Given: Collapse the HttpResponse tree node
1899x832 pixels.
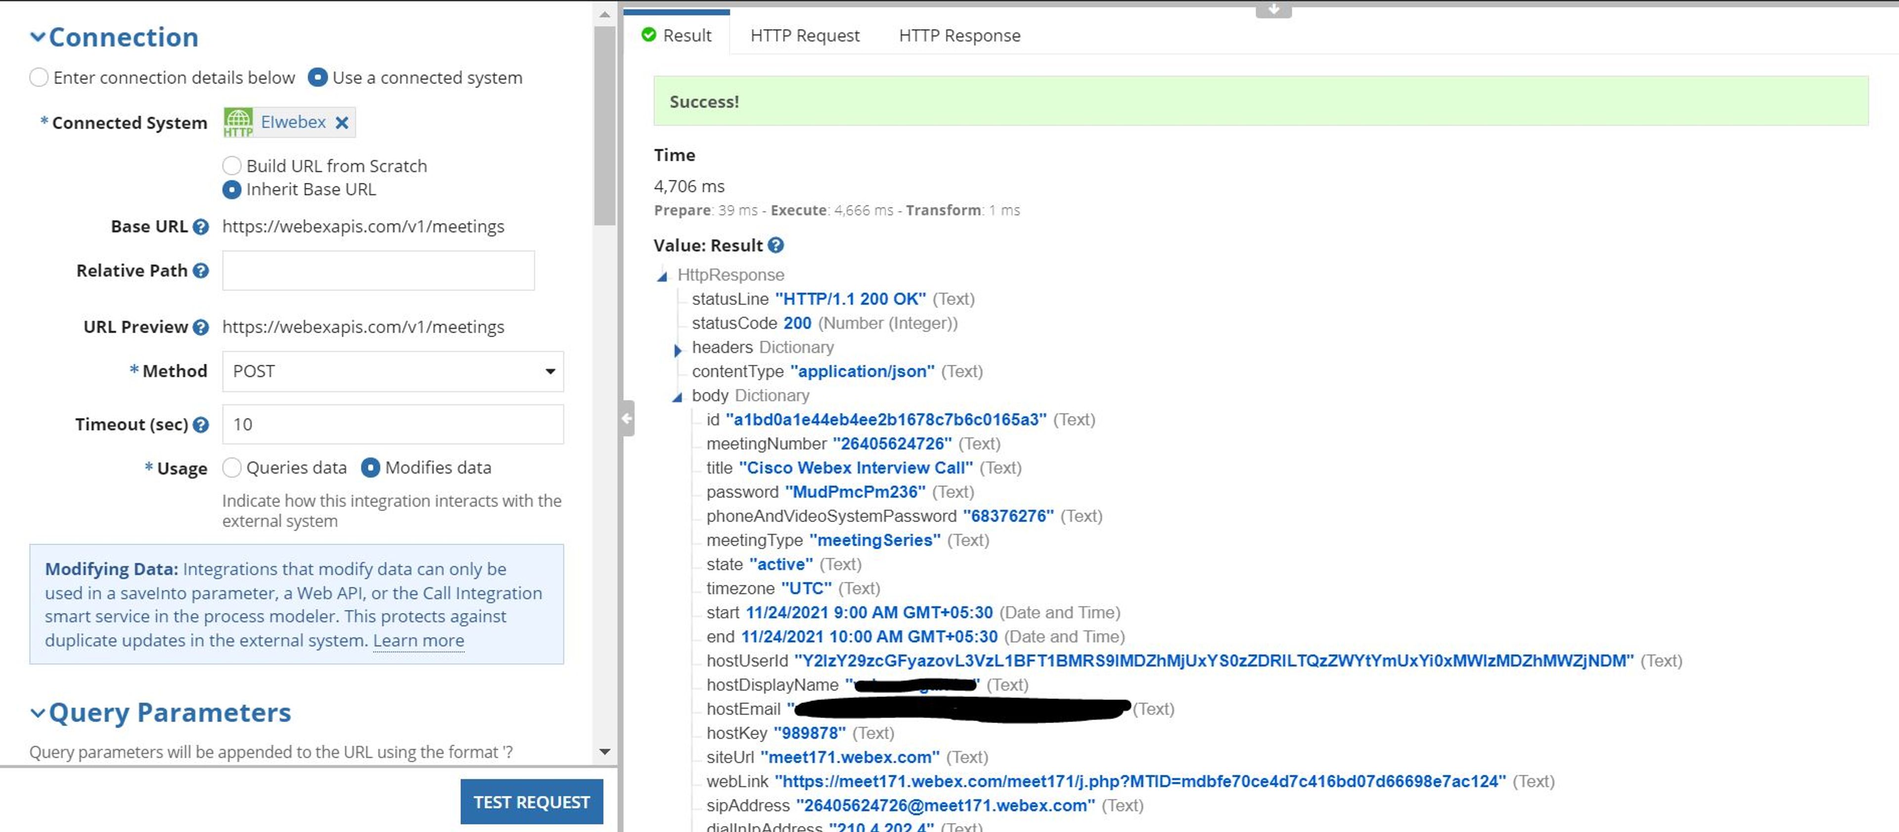Looking at the screenshot, I should (x=662, y=276).
